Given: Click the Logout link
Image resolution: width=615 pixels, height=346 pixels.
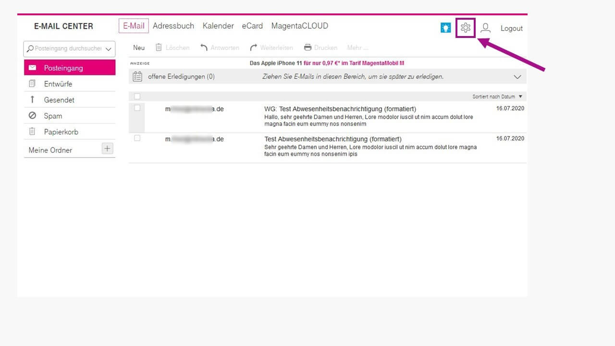Looking at the screenshot, I should 512,28.
